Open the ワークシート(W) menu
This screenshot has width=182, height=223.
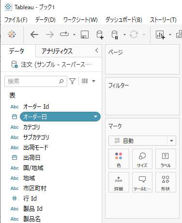coord(80,20)
